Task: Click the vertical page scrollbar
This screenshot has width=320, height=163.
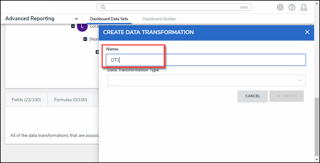Action: pyautogui.click(x=317, y=126)
